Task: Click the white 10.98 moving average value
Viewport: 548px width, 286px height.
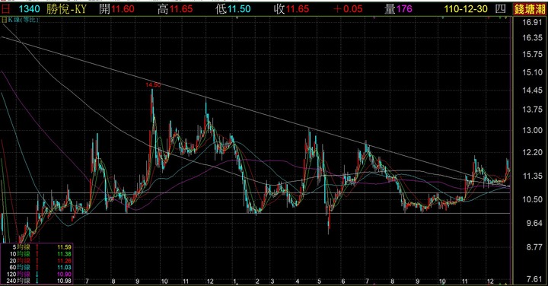Action: [64, 281]
